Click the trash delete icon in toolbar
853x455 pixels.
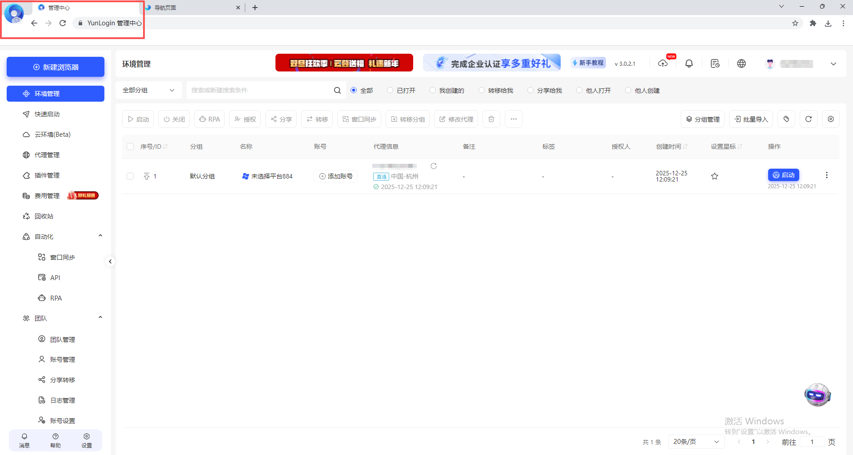point(491,119)
